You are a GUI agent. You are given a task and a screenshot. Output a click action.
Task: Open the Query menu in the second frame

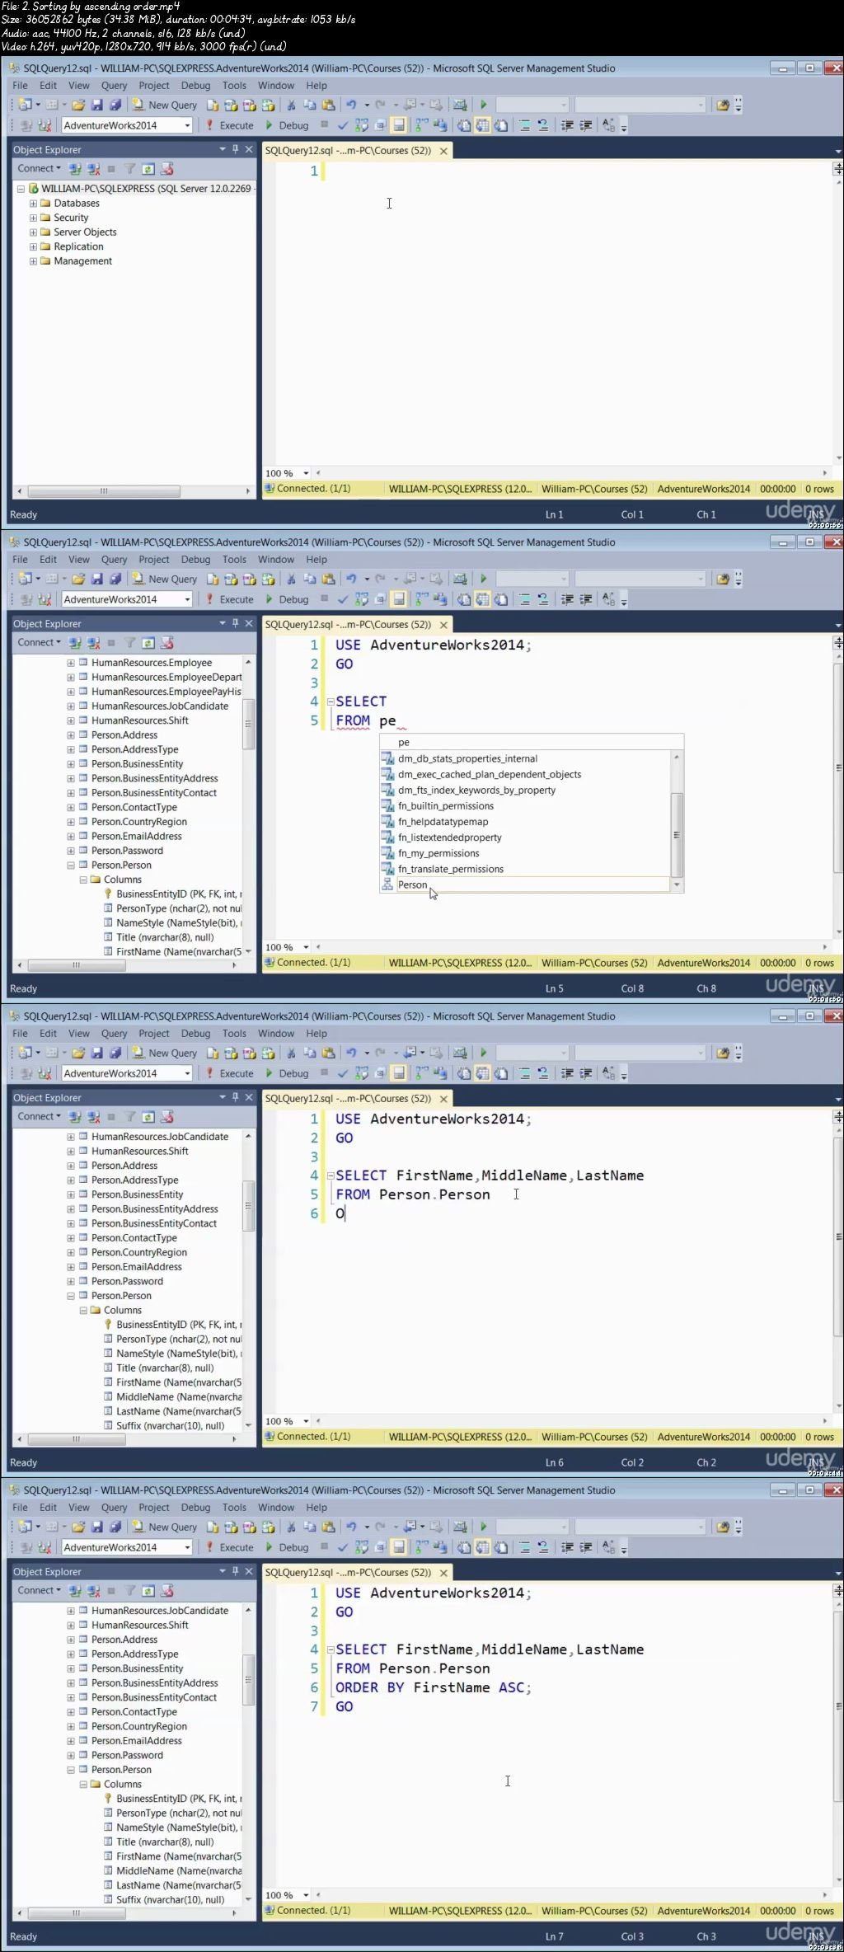tap(114, 559)
